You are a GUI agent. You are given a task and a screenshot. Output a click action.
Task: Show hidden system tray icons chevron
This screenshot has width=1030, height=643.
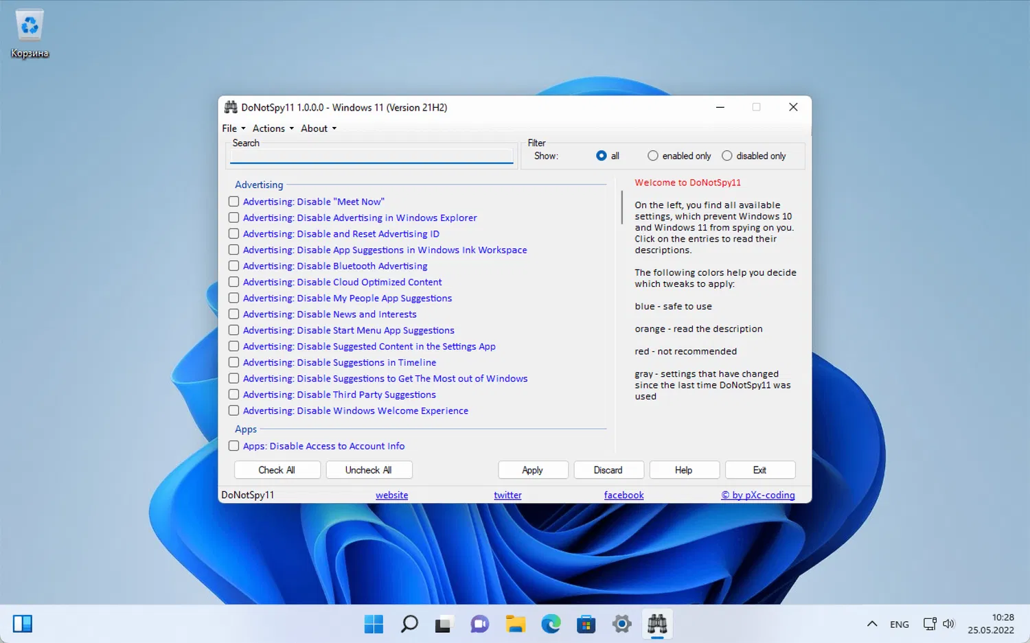point(871,624)
